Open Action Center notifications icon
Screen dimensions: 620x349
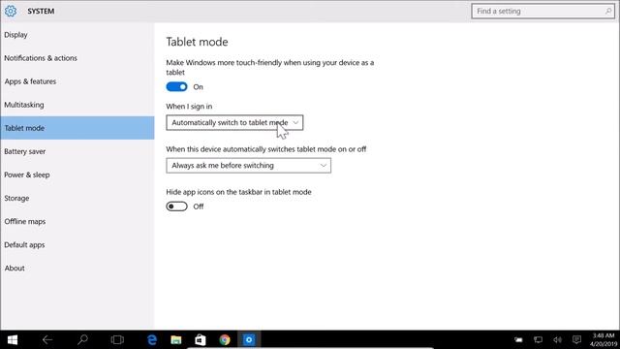tap(577, 340)
